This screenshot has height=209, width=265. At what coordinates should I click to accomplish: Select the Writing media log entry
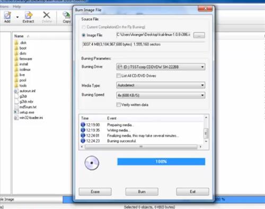142,130
